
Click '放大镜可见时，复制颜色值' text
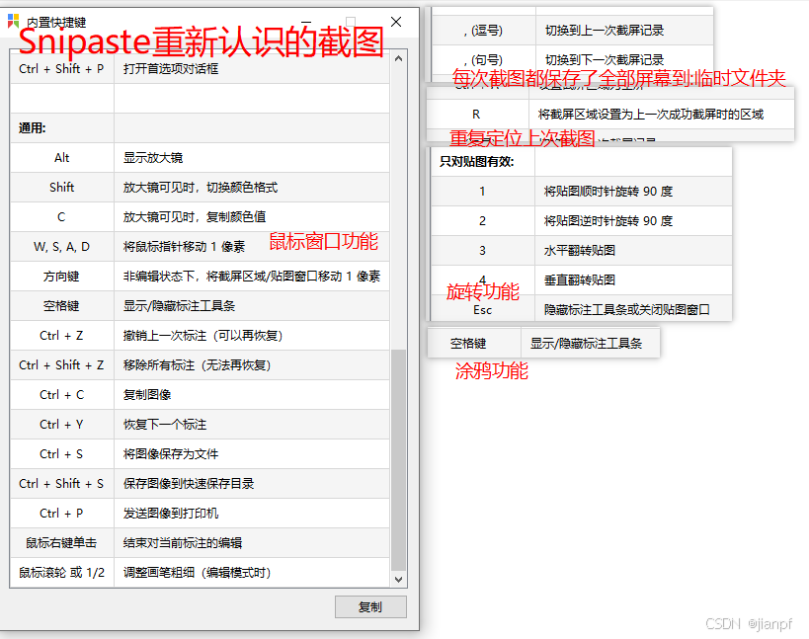tap(195, 217)
